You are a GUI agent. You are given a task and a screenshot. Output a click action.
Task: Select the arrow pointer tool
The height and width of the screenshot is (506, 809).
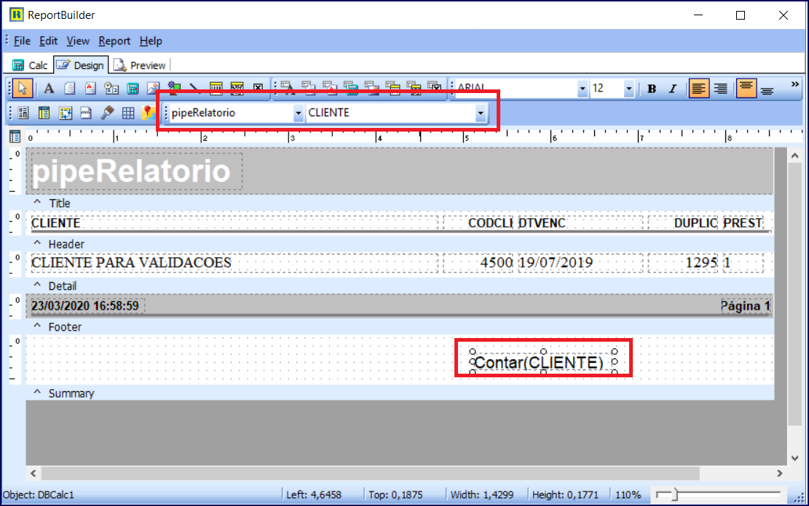pyautogui.click(x=22, y=88)
